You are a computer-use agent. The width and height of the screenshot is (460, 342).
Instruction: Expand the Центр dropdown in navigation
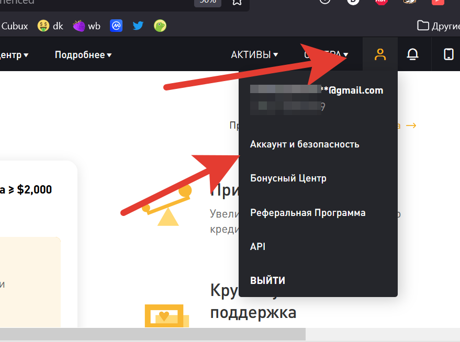(x=14, y=55)
